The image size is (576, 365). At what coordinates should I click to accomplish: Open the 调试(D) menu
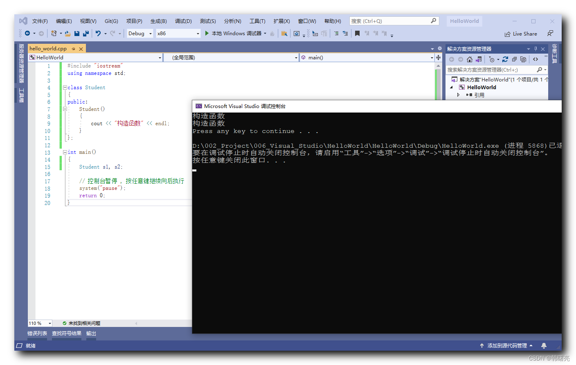[x=183, y=21]
